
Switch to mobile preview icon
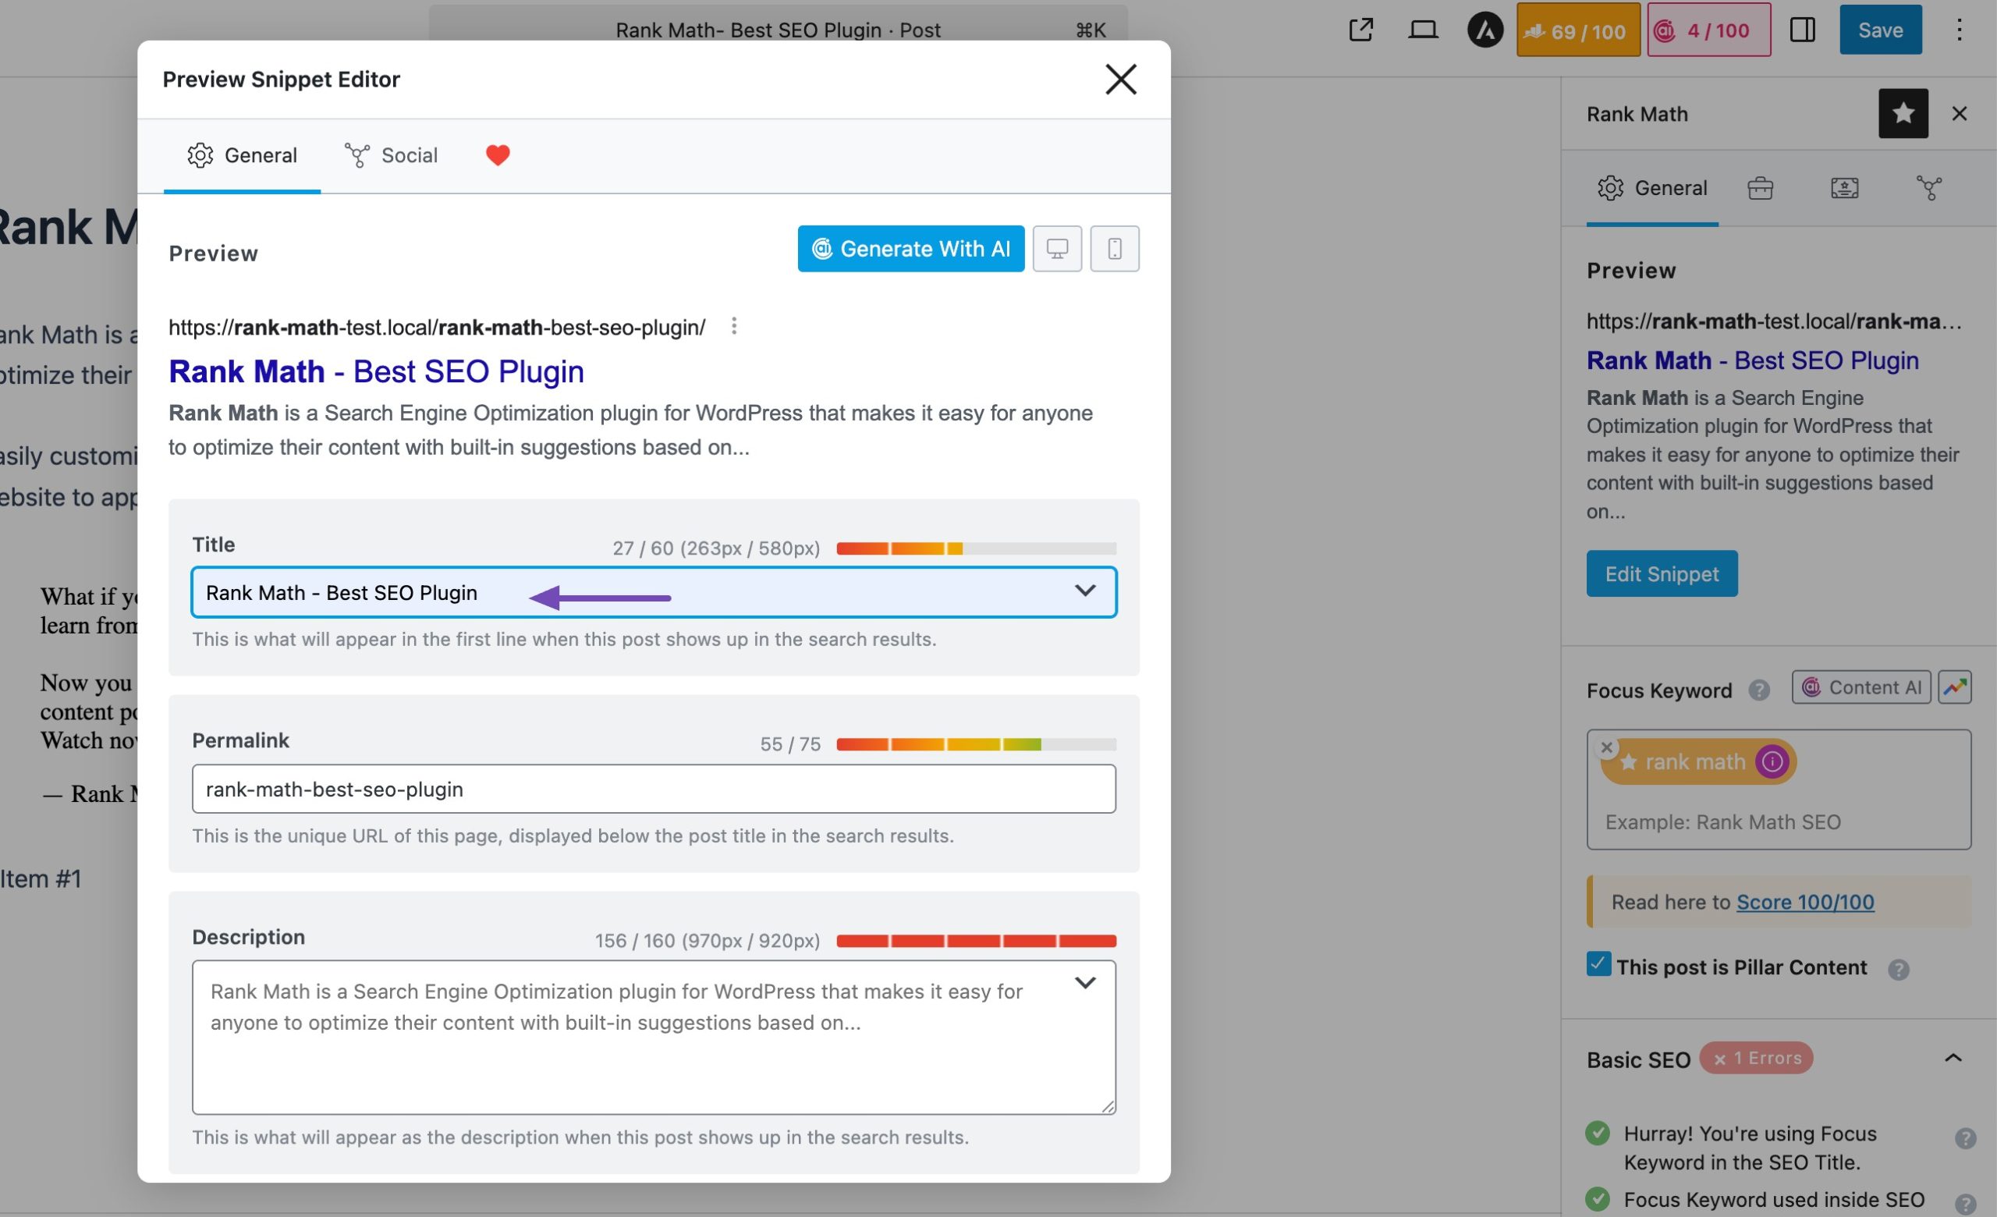[x=1115, y=249]
